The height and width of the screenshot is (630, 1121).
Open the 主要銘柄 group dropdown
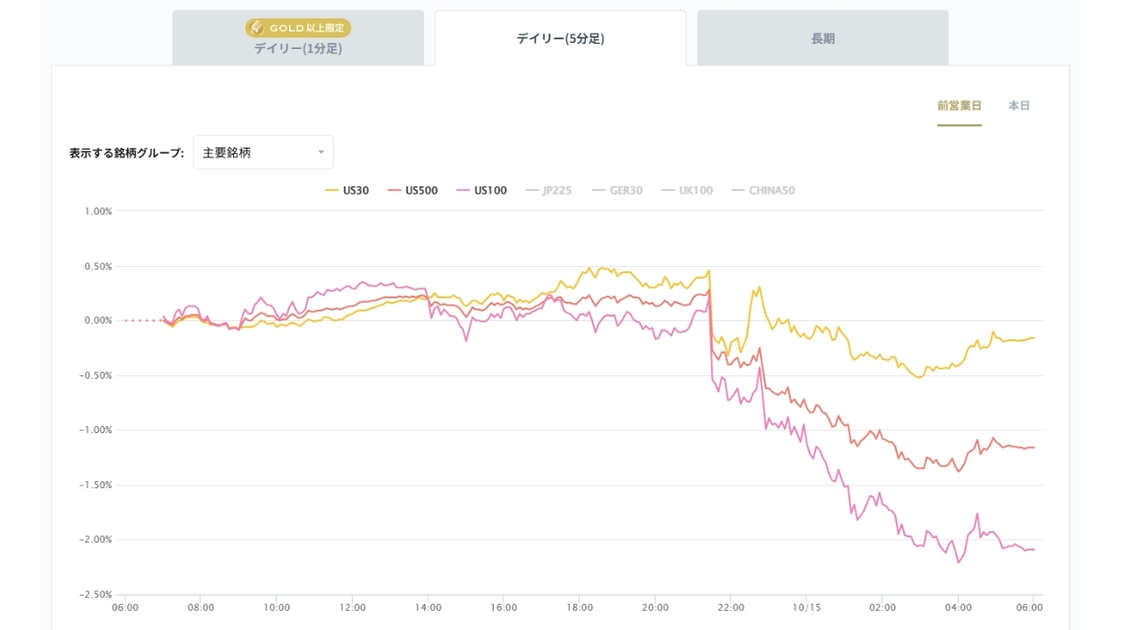263,152
